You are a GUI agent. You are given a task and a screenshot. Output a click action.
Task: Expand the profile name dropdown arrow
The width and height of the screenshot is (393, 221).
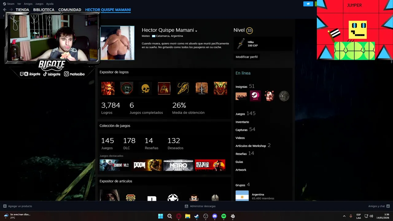196,31
